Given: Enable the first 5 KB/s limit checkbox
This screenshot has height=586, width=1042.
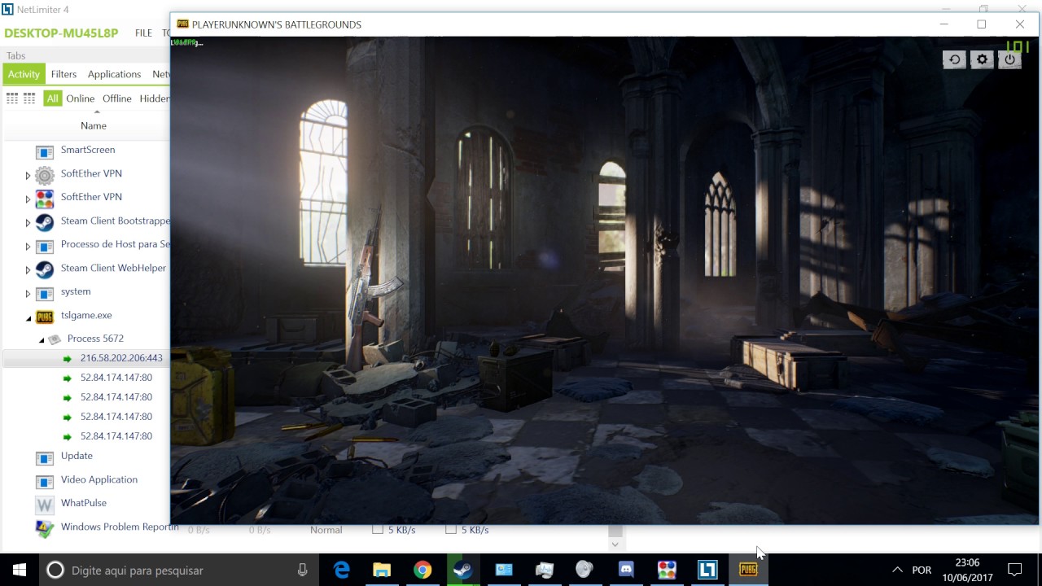Looking at the screenshot, I should pyautogui.click(x=378, y=529).
